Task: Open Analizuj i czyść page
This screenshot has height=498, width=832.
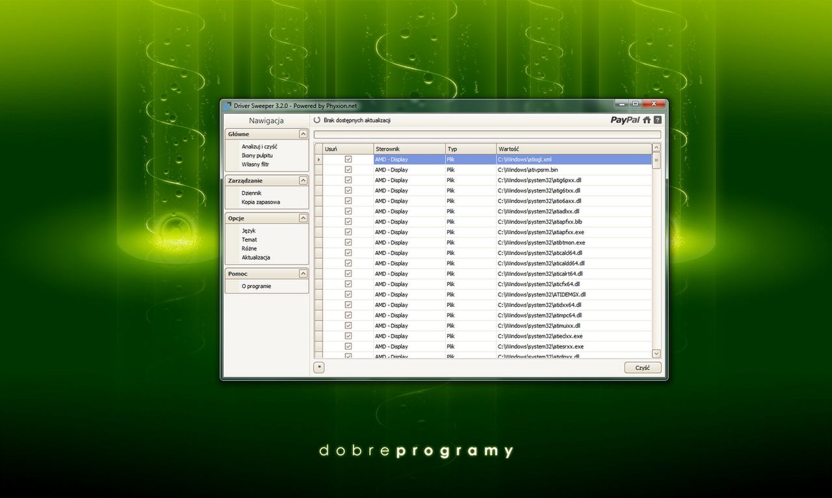Action: [x=259, y=147]
